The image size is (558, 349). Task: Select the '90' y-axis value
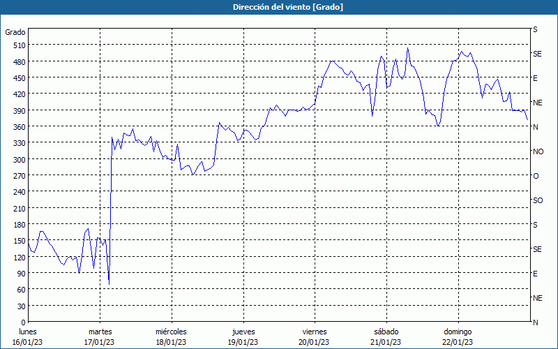[x=22, y=274]
